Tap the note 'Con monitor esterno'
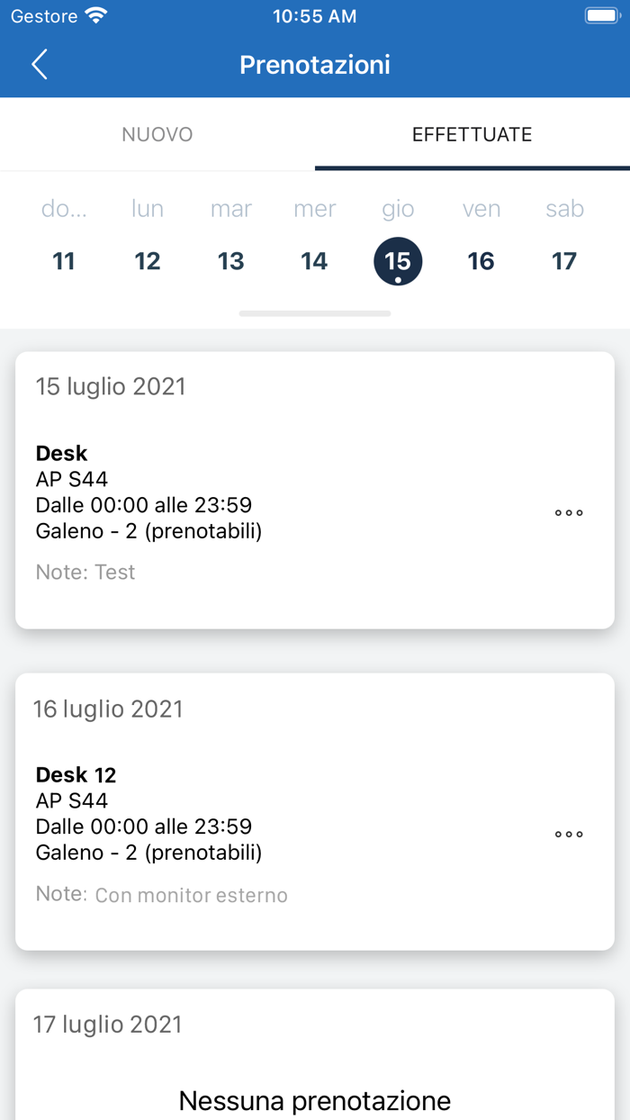Image resolution: width=630 pixels, height=1120 pixels. [192, 896]
